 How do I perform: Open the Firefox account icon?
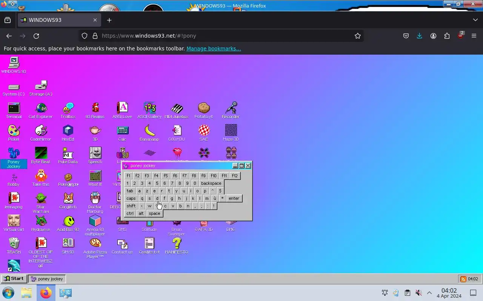pos(433,36)
